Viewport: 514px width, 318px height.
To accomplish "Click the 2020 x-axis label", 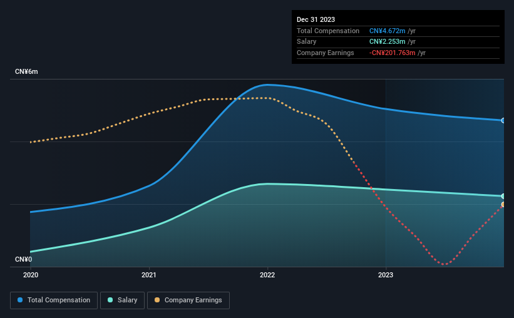I will [31, 275].
